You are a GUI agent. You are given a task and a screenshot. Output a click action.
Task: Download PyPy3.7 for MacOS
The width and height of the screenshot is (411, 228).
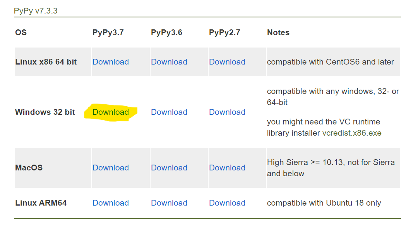coord(111,168)
